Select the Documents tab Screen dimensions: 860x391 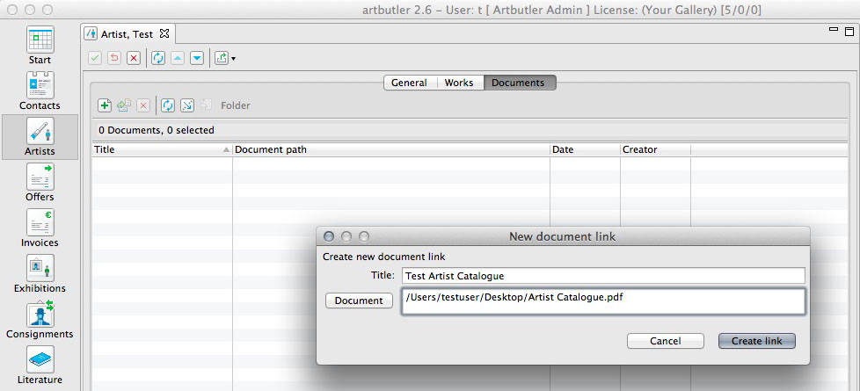pos(519,83)
